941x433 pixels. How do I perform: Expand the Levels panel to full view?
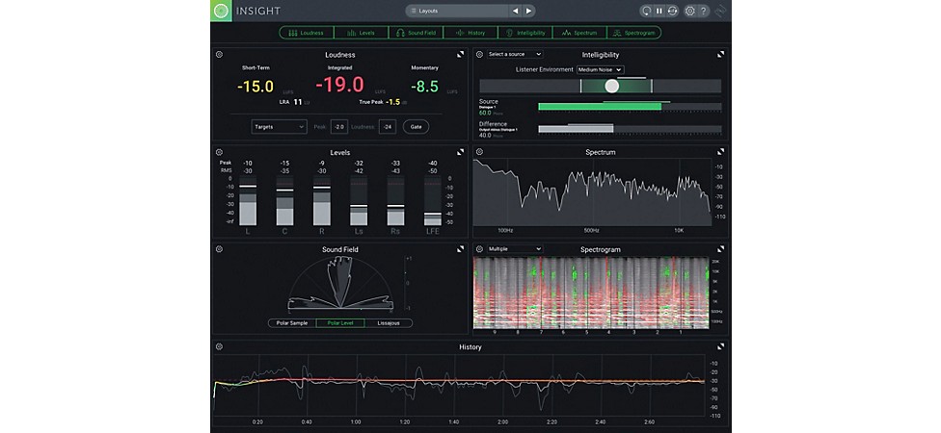[x=460, y=152]
